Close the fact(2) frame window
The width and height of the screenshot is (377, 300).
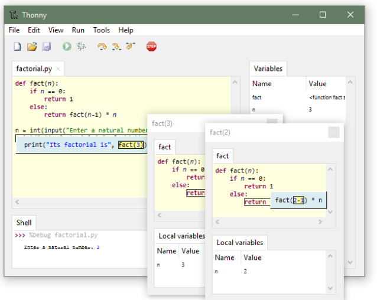pos(334,132)
